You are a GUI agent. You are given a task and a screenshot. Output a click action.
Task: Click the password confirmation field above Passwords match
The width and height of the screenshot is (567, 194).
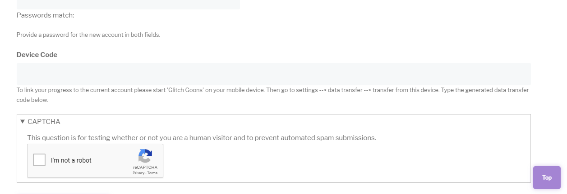pos(128,4)
